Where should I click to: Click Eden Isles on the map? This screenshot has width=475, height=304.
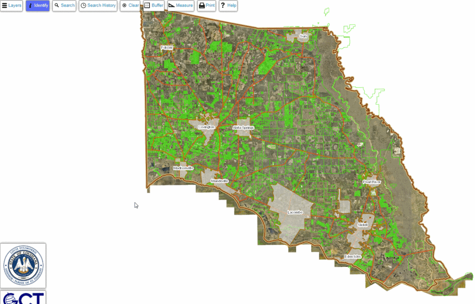click(x=352, y=256)
